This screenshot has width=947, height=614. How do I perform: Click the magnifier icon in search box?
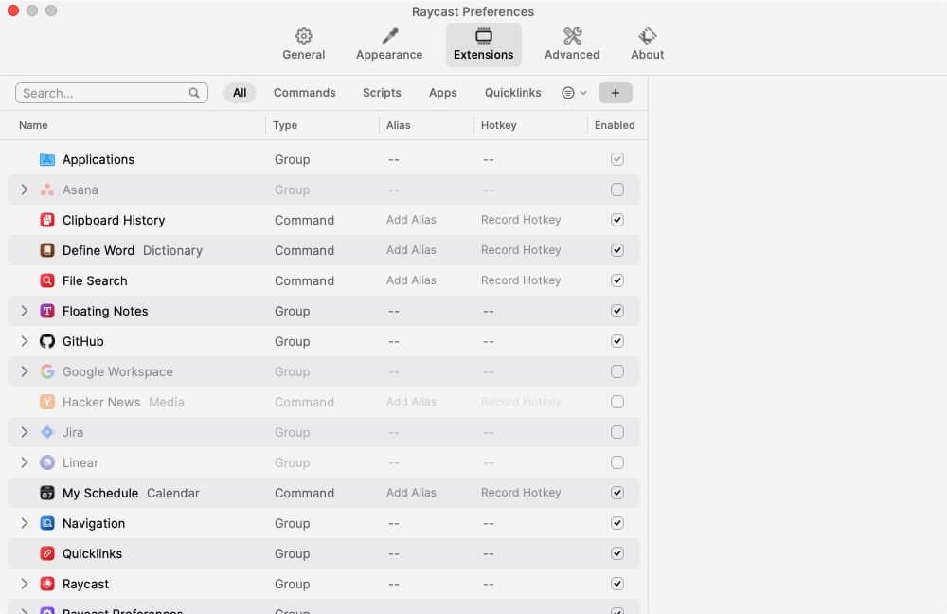[194, 93]
